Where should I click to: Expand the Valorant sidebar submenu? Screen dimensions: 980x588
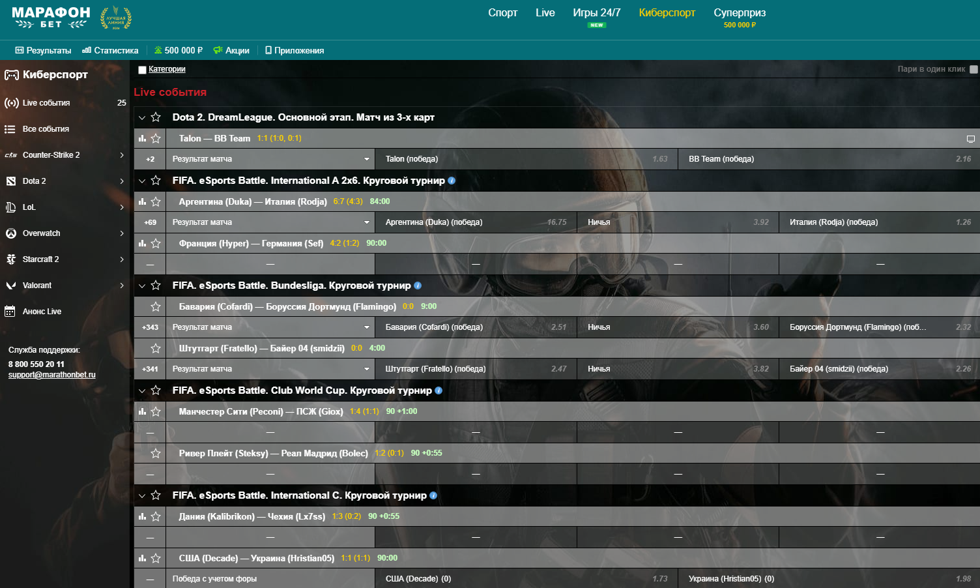click(122, 286)
